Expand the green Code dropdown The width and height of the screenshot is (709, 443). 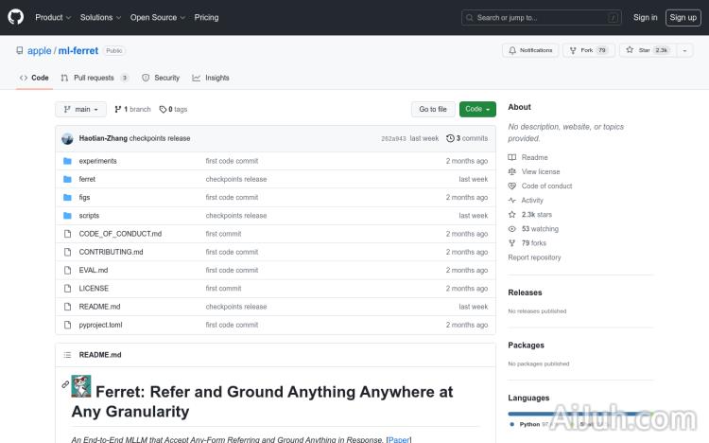pyautogui.click(x=477, y=109)
